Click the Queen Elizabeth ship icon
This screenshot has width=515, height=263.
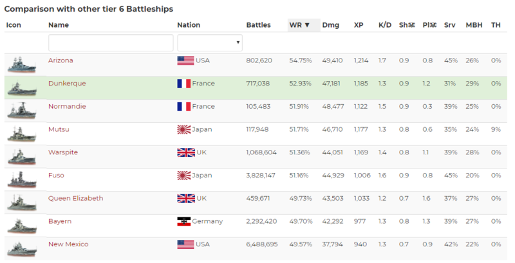(x=20, y=203)
